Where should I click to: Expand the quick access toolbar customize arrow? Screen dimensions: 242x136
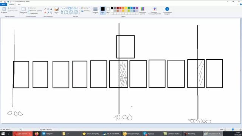[13, 2]
